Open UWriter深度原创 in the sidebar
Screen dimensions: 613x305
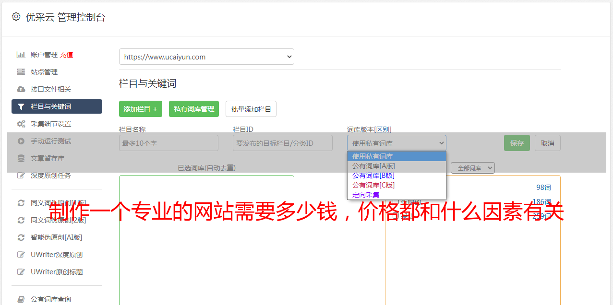coord(57,255)
